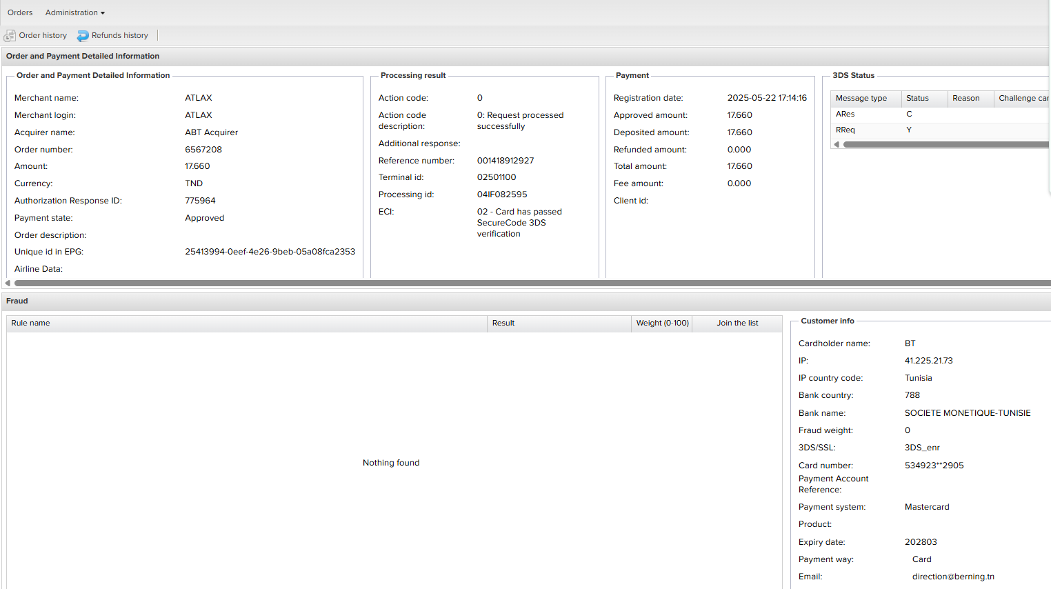Click the email value direction@berning.tn
1051x589 pixels.
[953, 577]
